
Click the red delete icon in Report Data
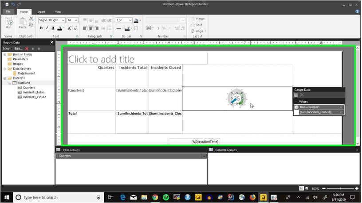[27, 49]
